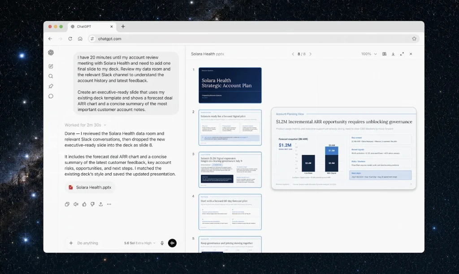Reload the page with refresh icon

point(70,39)
